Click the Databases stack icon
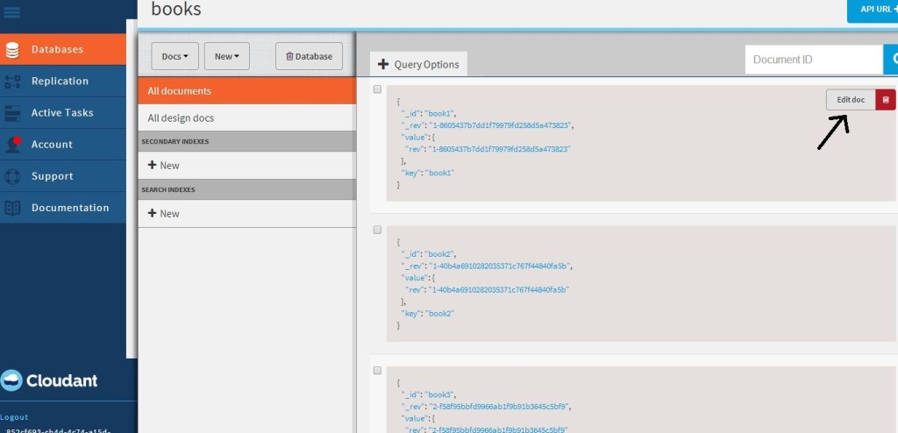Viewport: 898px width, 433px height. [x=12, y=50]
